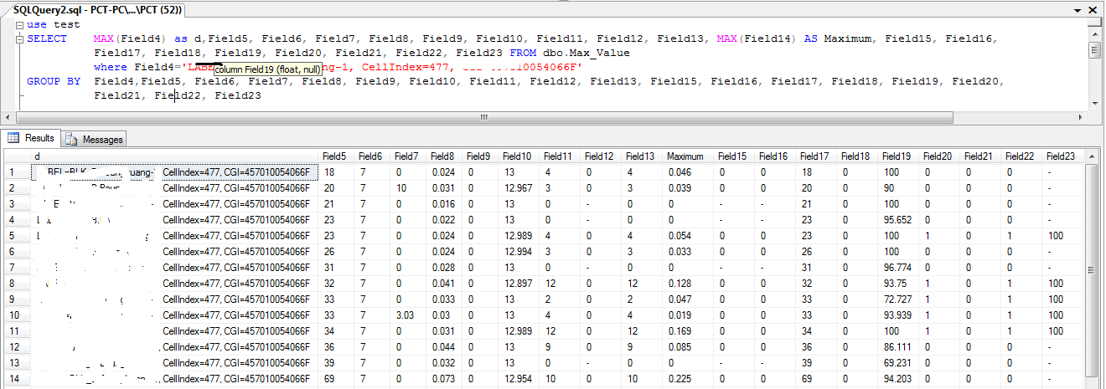
Task: Click cell value 72.727 in Field19
Action: tap(900, 299)
